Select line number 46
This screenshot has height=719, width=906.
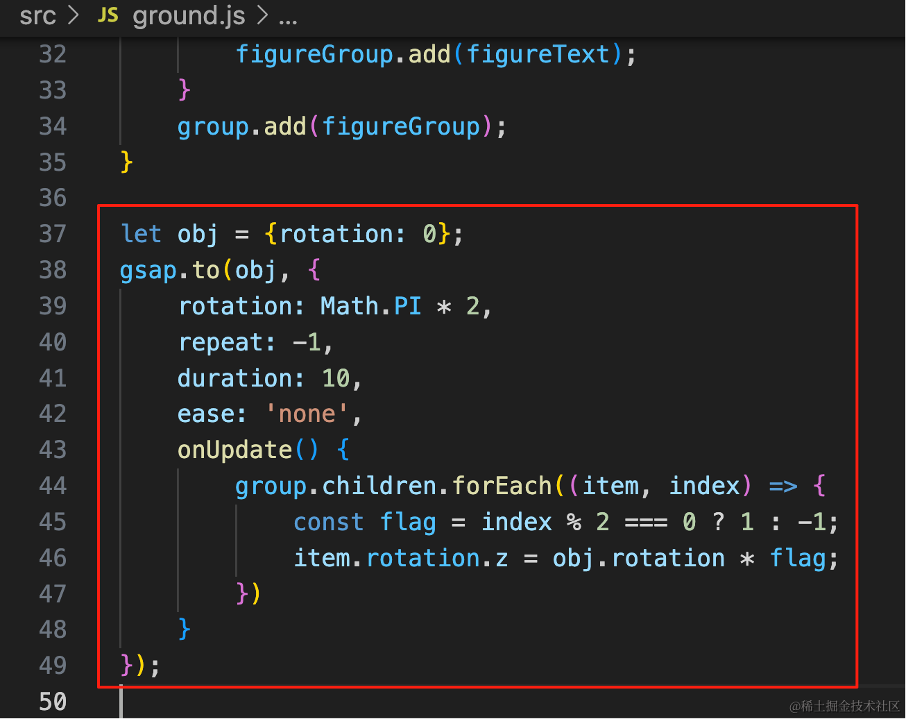pyautogui.click(x=53, y=558)
